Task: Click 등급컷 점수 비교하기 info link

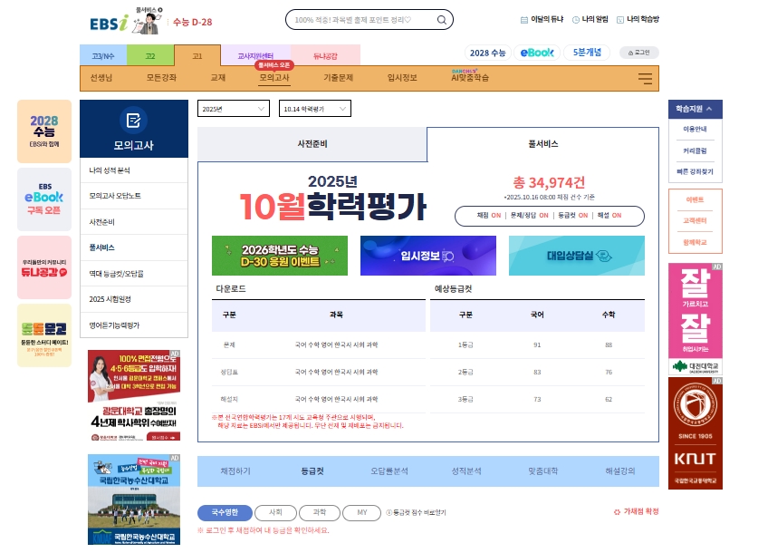Action: [x=417, y=513]
